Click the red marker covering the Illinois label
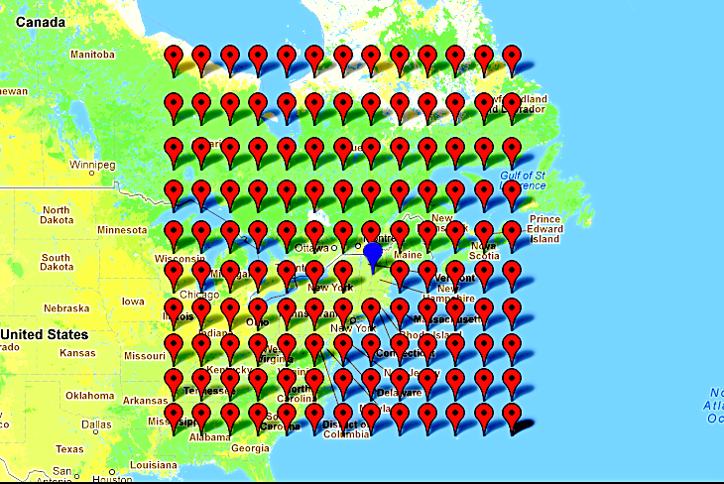This screenshot has width=724, height=484. tap(174, 313)
